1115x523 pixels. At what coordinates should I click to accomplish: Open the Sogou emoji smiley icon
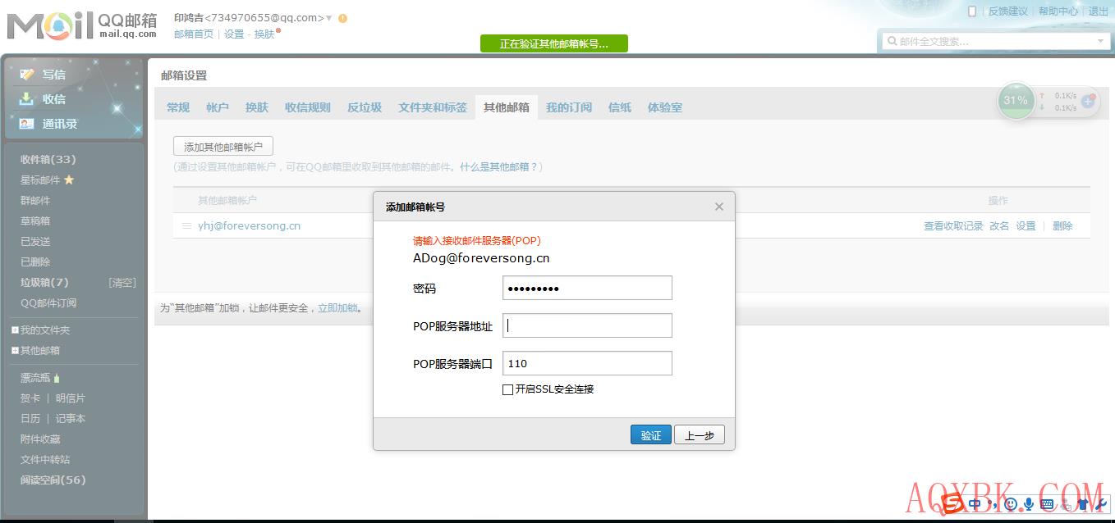(x=1011, y=504)
